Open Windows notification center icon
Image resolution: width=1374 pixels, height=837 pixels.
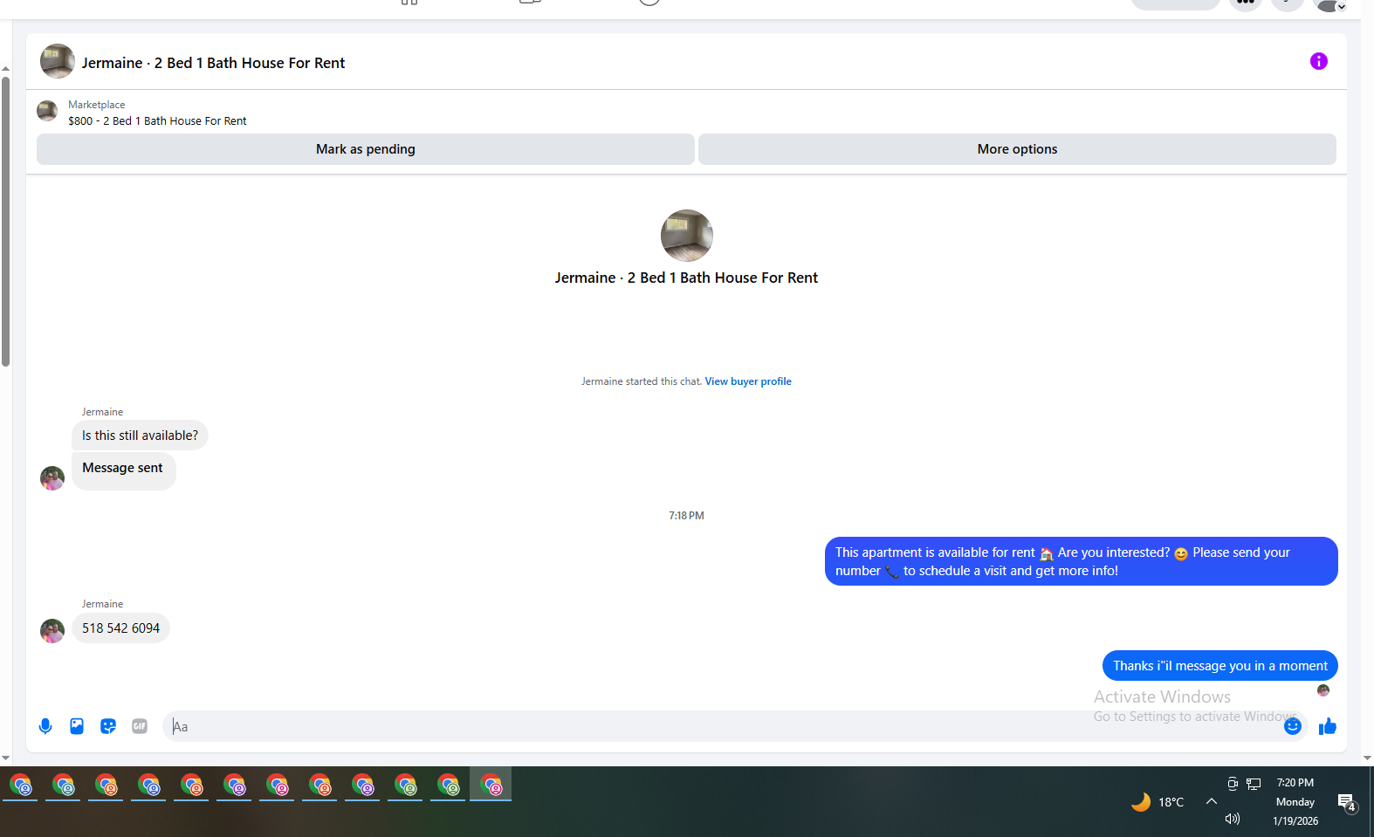(x=1347, y=802)
